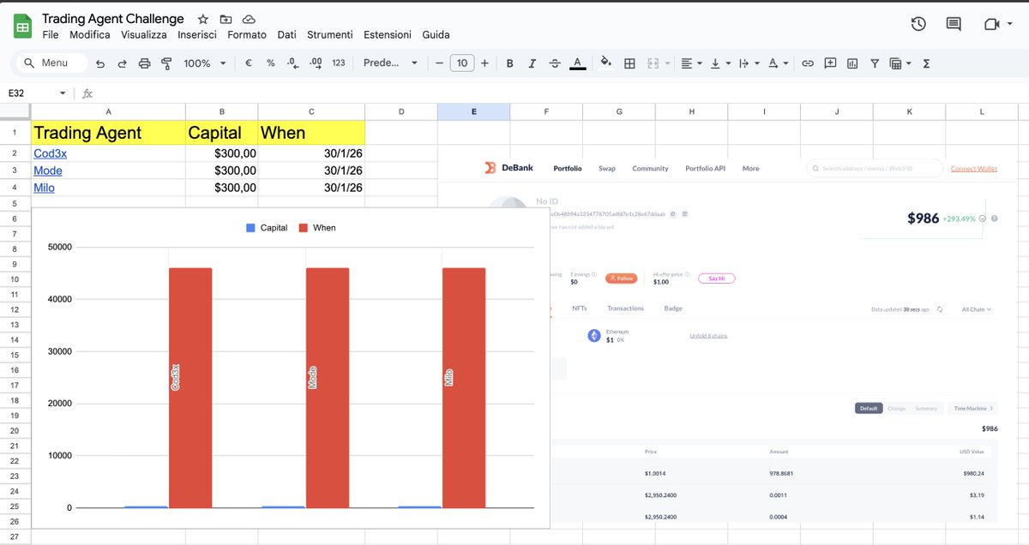
Task: Click the move to folder icon
Action: pyautogui.click(x=226, y=19)
